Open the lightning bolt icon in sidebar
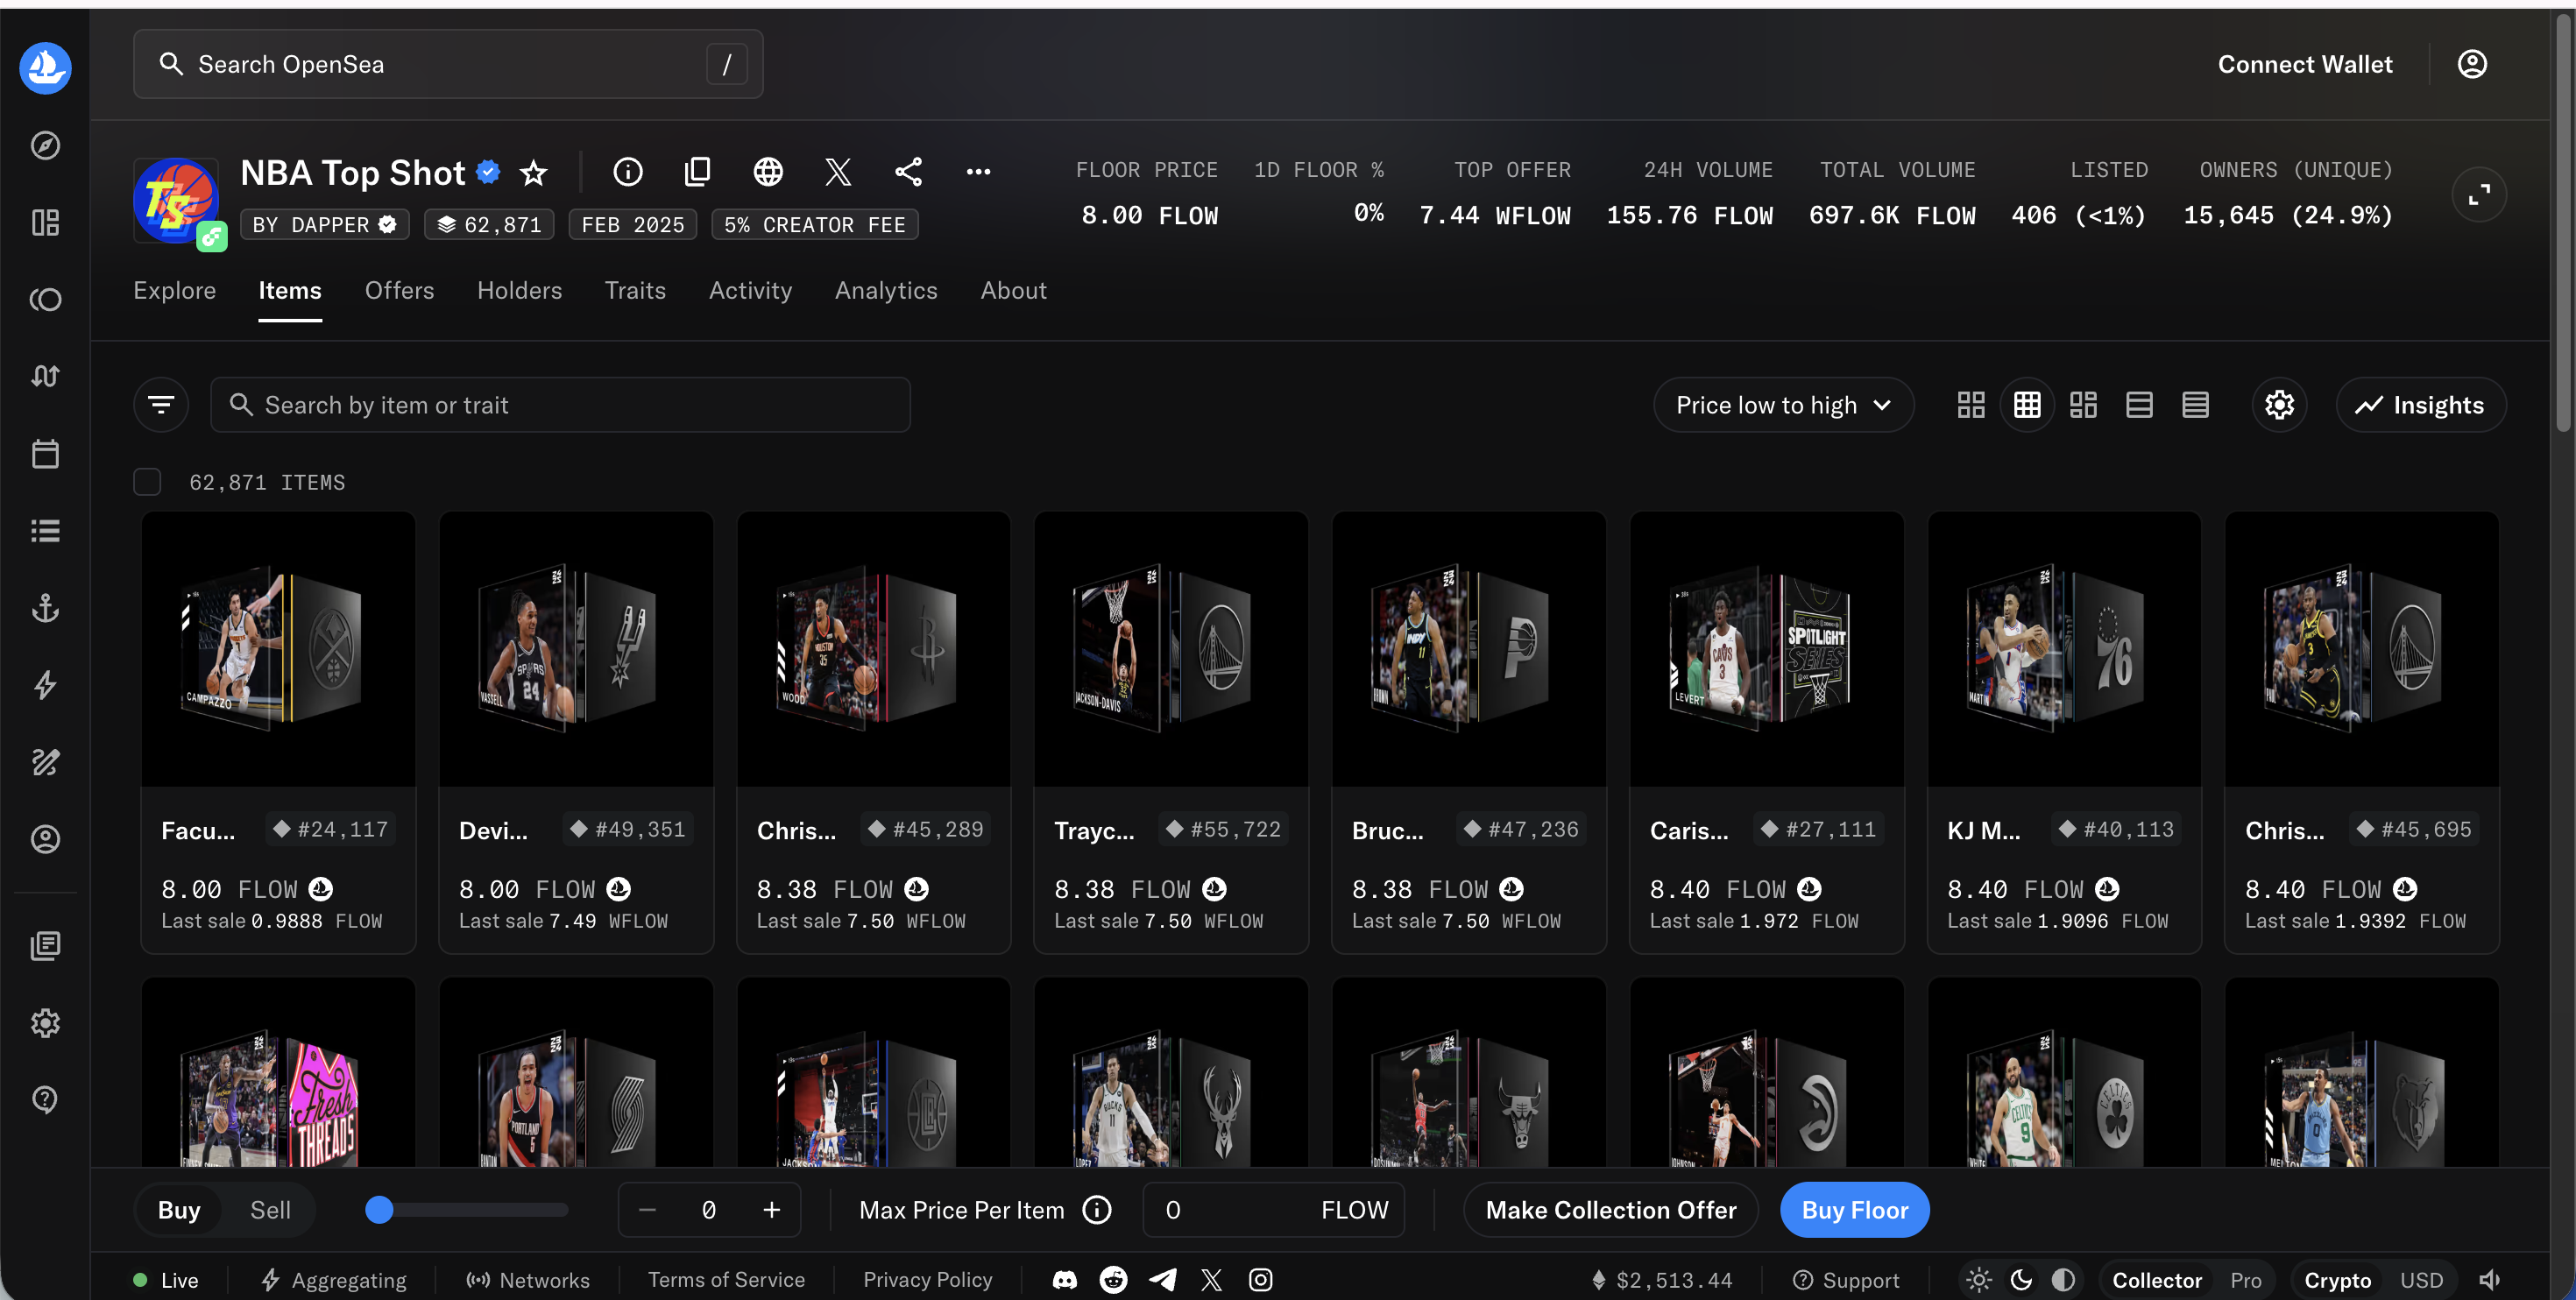Image resolution: width=2576 pixels, height=1300 pixels. click(45, 685)
